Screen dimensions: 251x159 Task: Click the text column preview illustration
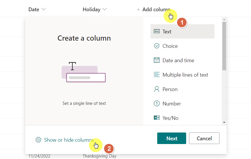84,72
